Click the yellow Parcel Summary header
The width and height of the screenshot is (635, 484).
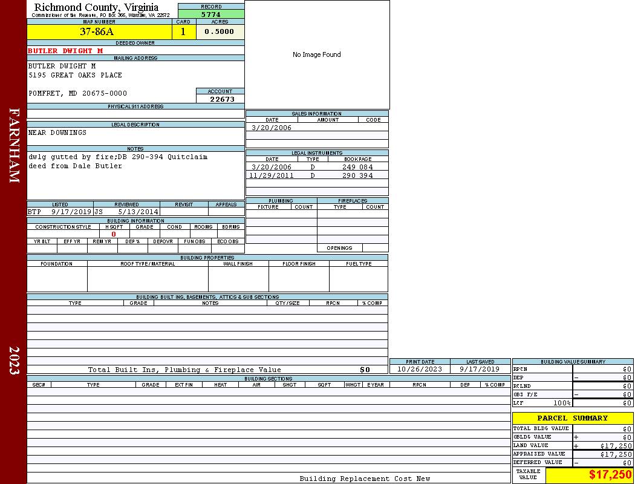(x=572, y=418)
